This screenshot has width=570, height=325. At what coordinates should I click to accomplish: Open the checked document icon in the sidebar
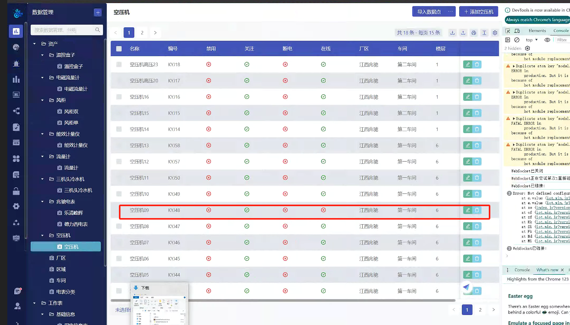coord(16,127)
